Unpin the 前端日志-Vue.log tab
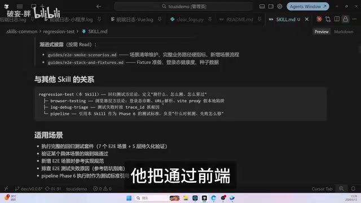The height and width of the screenshot is (203, 361). tap(160, 20)
